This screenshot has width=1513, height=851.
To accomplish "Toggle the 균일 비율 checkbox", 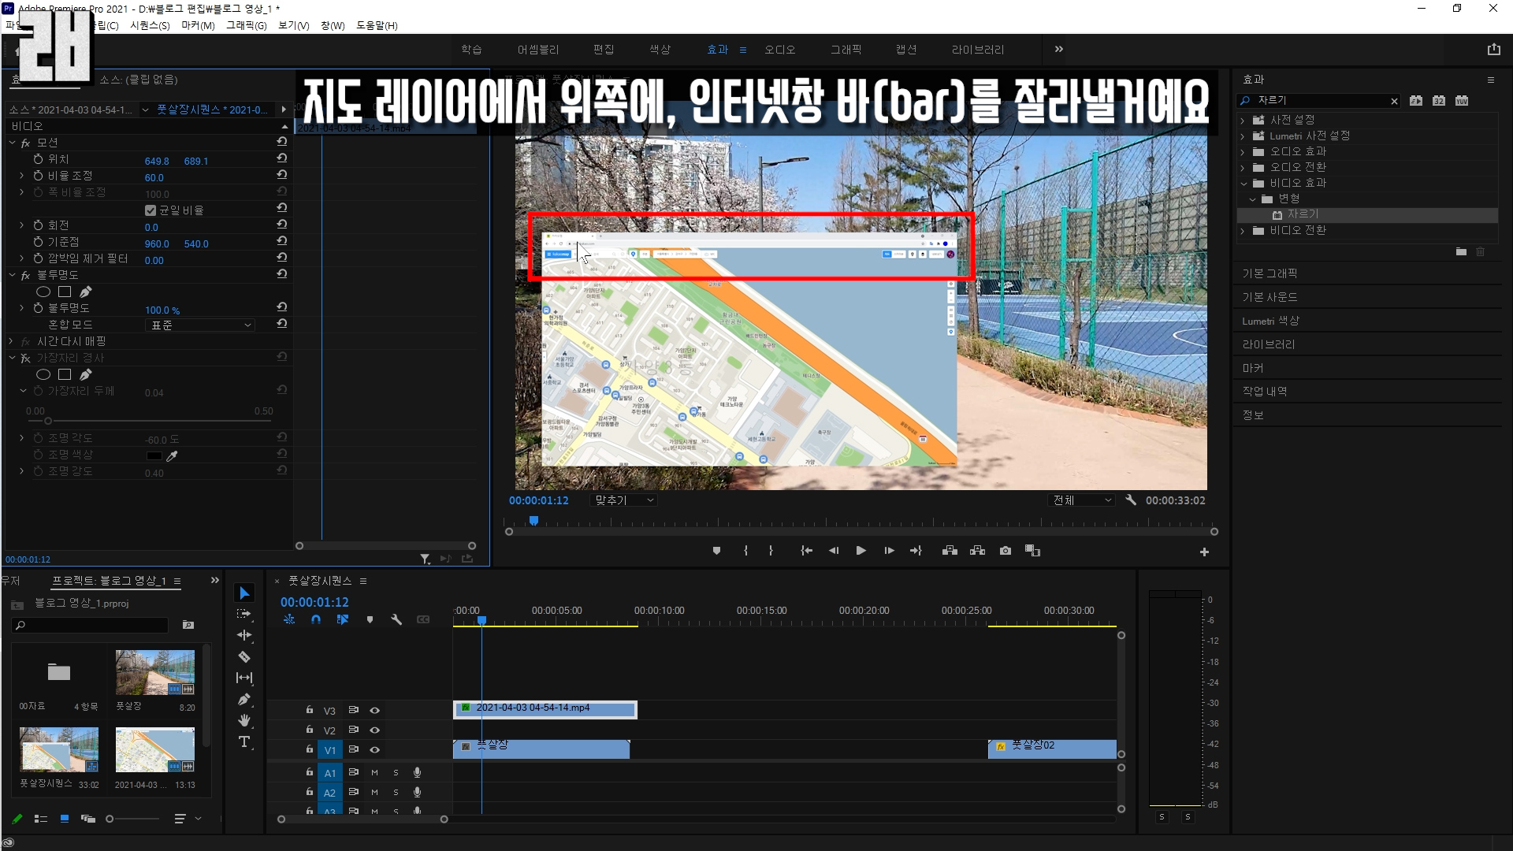I will click(x=151, y=210).
